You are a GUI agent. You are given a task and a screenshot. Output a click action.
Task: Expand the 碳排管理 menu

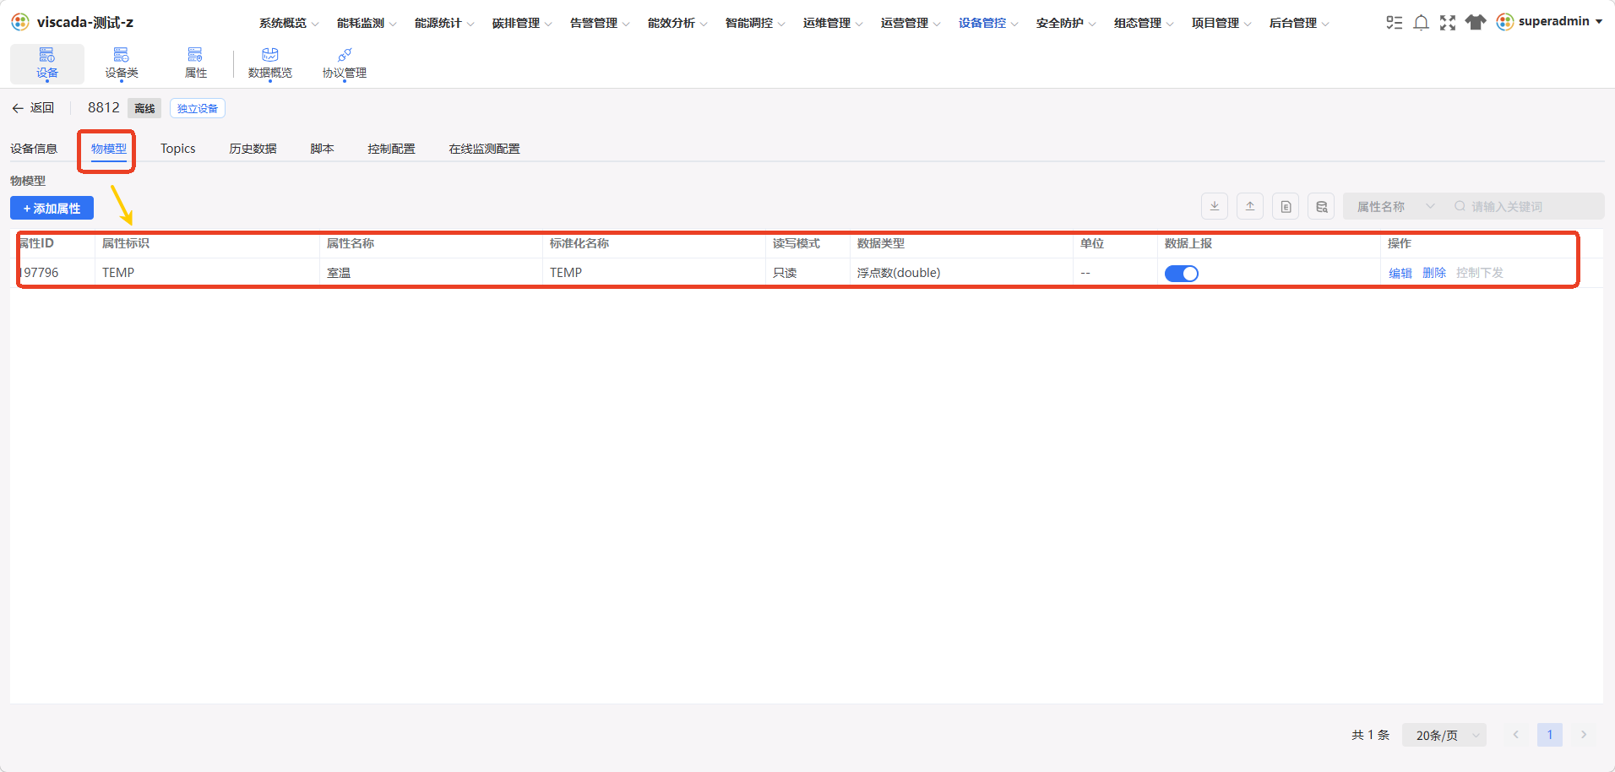522,23
